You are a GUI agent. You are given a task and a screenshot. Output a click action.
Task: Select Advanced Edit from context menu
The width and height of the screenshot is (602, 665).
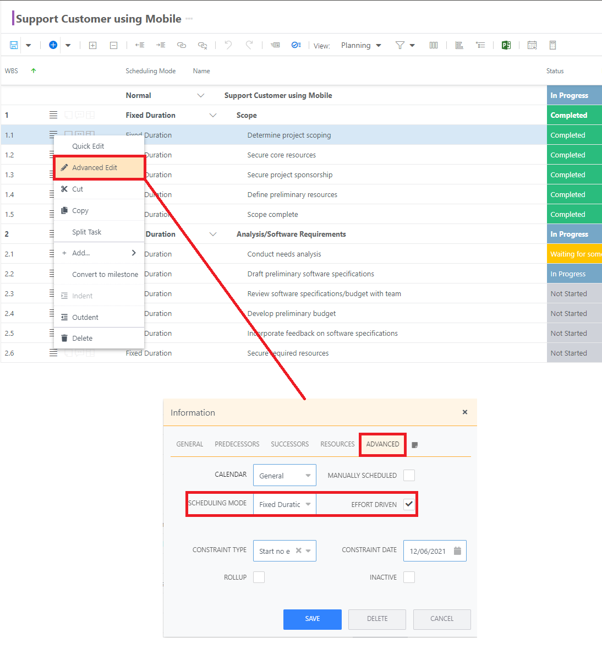[95, 168]
